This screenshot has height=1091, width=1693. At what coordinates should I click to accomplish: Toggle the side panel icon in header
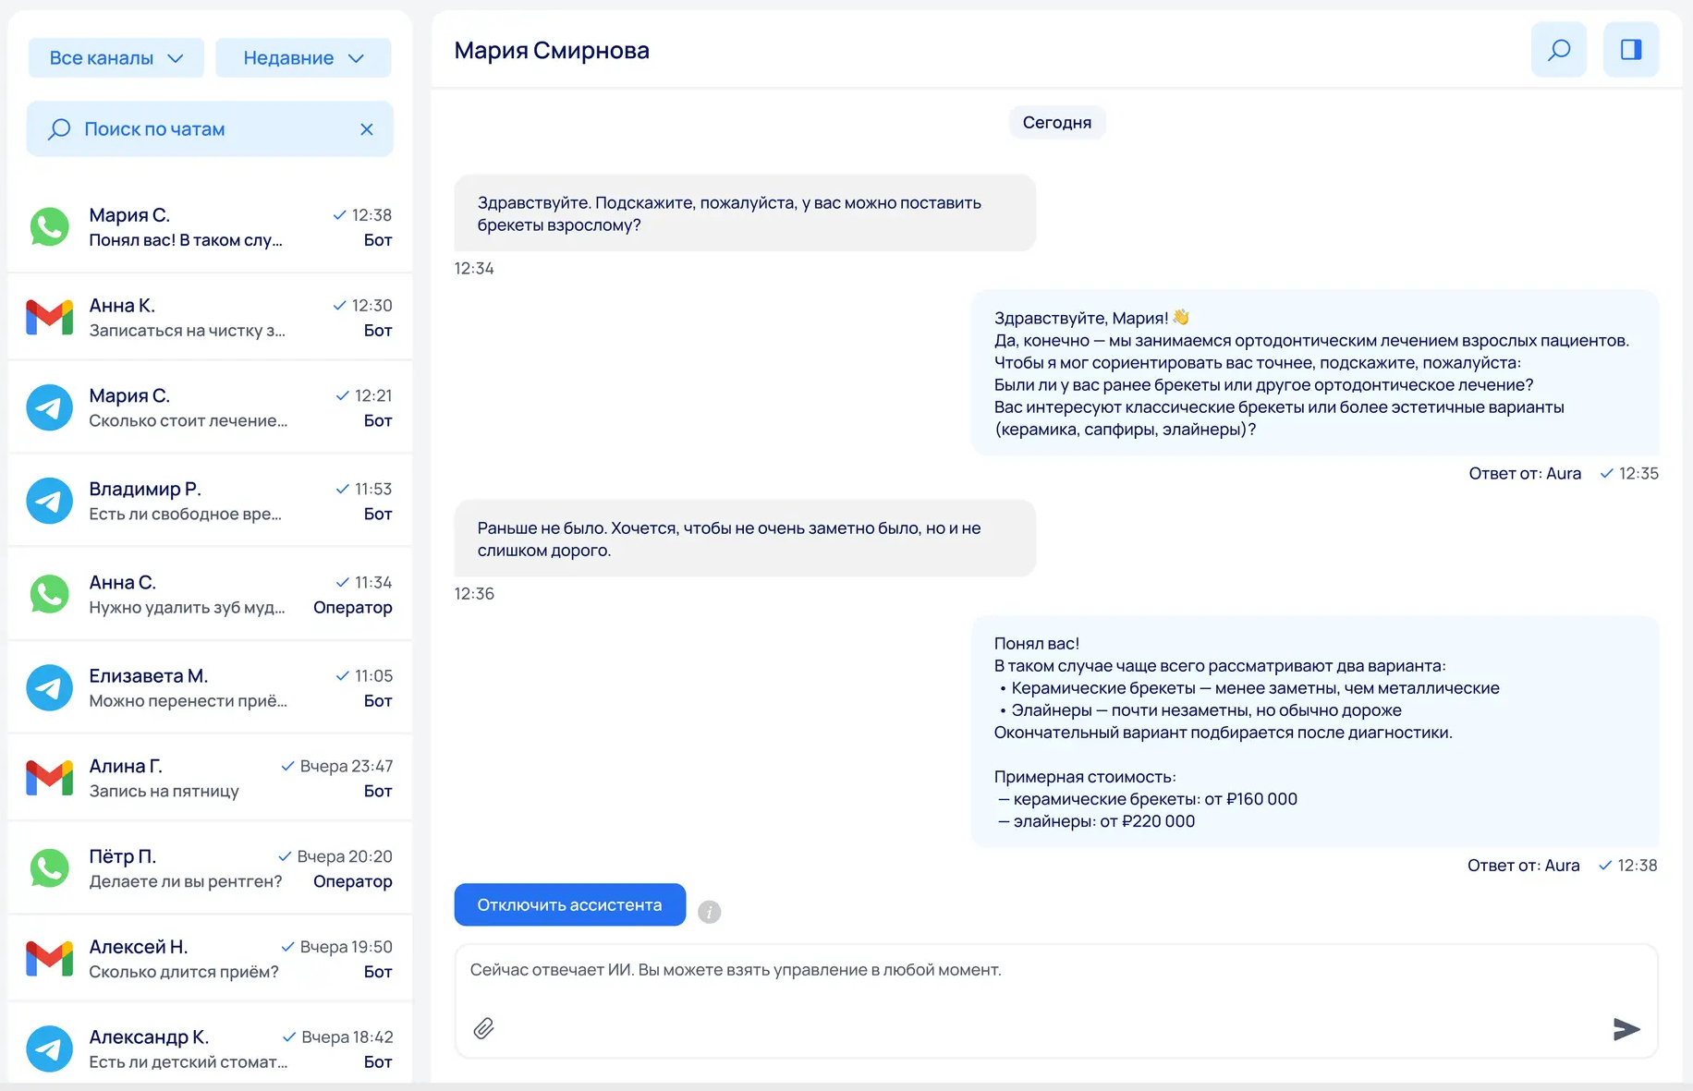1630,50
